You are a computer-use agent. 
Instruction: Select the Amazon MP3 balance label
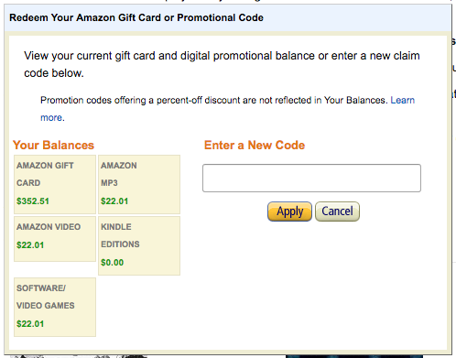(x=119, y=174)
